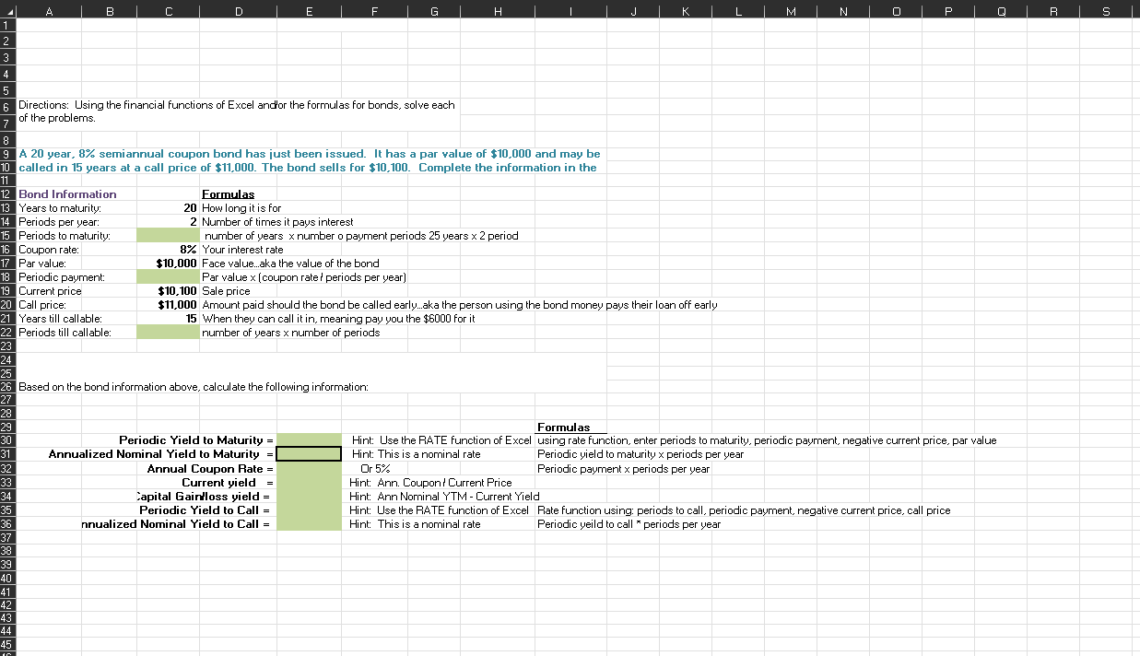
Task: Select the green Periods till callable input cell
Action: coord(168,332)
